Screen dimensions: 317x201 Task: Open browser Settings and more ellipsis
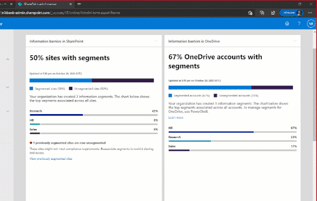tap(310, 13)
